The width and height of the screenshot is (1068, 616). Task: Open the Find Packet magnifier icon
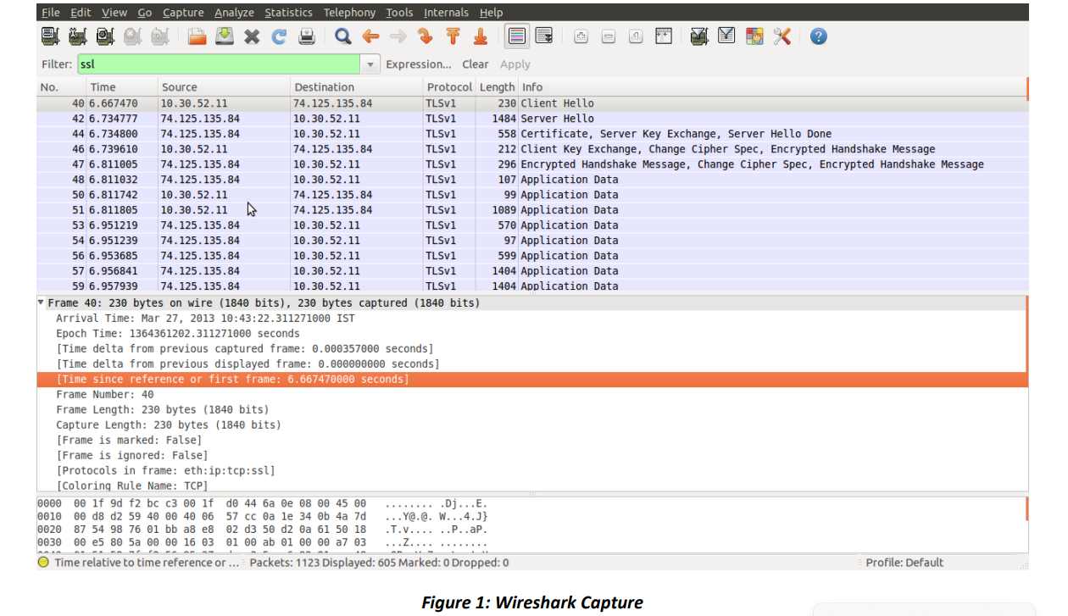coord(342,36)
